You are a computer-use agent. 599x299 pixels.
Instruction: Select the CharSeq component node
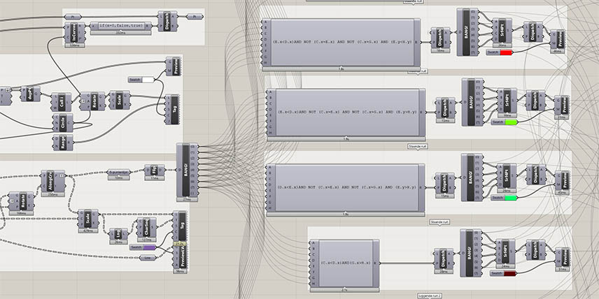coord(147,228)
